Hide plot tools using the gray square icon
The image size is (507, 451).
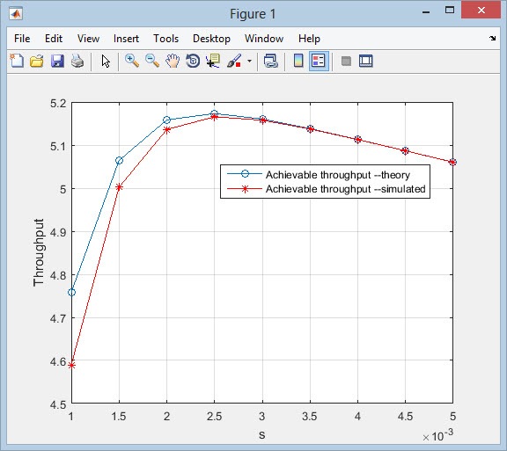[346, 61]
